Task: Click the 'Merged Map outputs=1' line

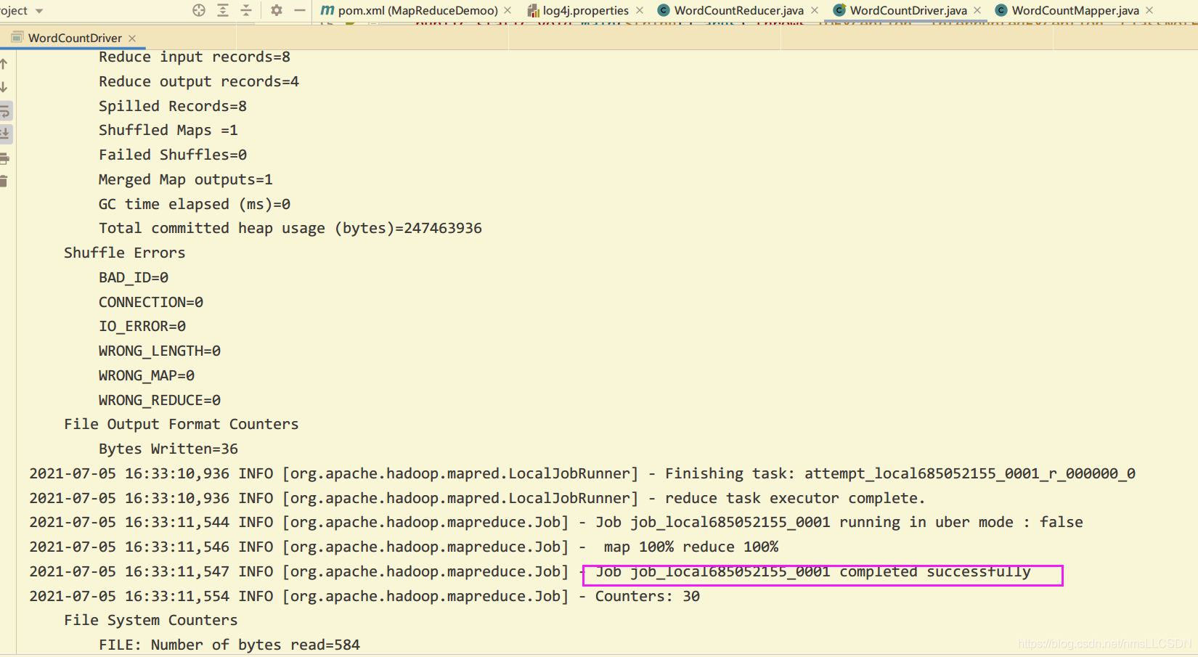Action: point(186,180)
